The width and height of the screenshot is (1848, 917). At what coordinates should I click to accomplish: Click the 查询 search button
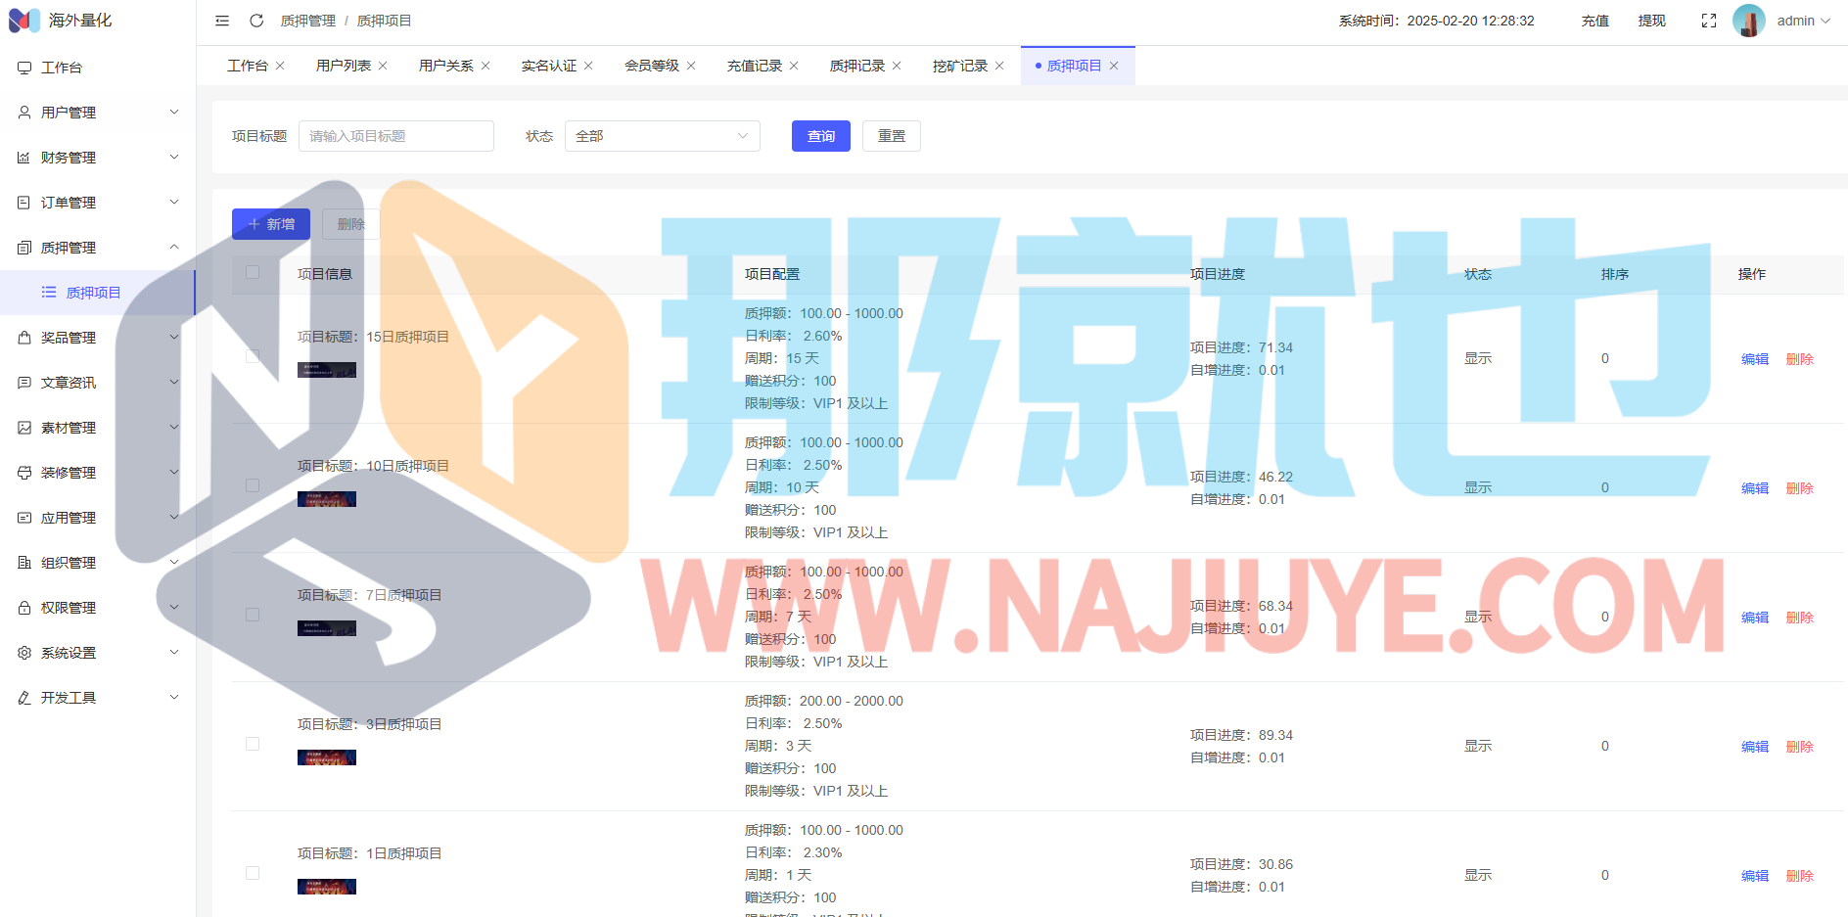pyautogui.click(x=820, y=136)
